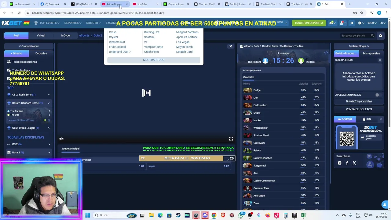The width and height of the screenshot is (391, 220).
Task: Open the 03:30 time zone dropdown
Action: (372, 23)
